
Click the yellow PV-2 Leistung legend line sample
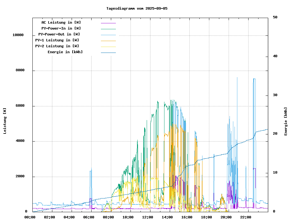click(x=108, y=46)
